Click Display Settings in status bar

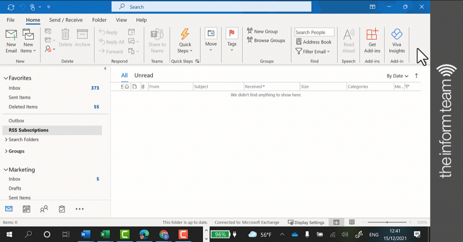pos(306,222)
